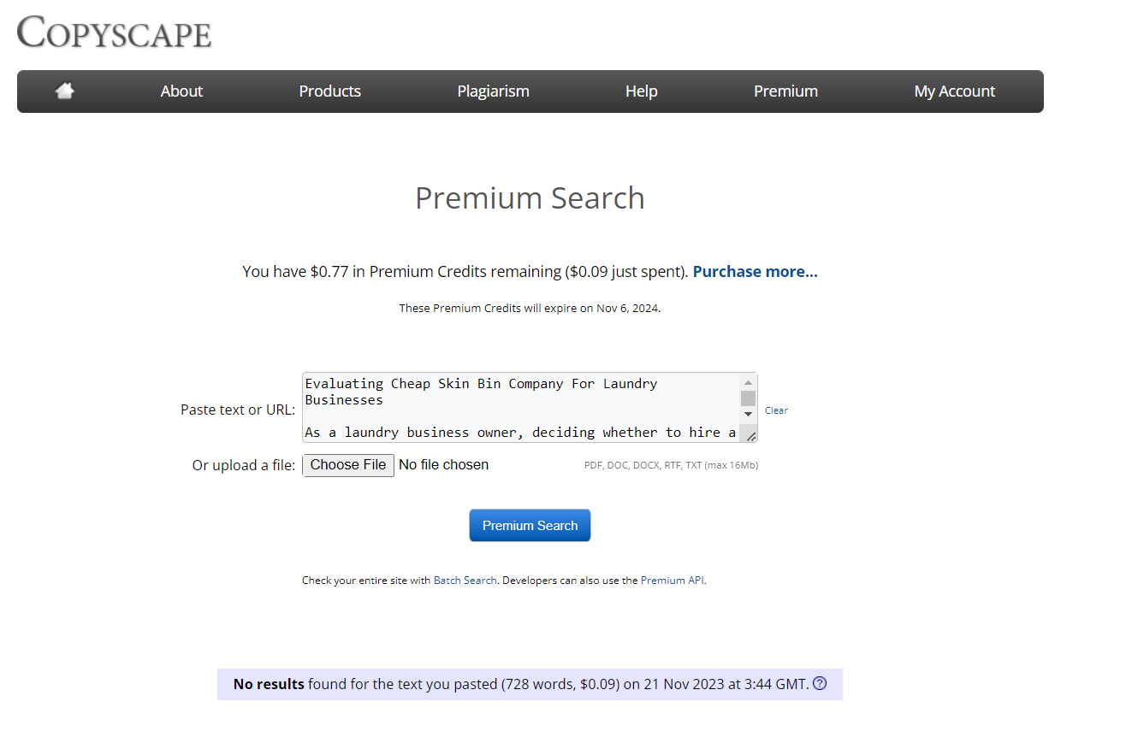Click the PDF, DOC, DOCX file types hint
The image size is (1126, 737).
click(671, 466)
